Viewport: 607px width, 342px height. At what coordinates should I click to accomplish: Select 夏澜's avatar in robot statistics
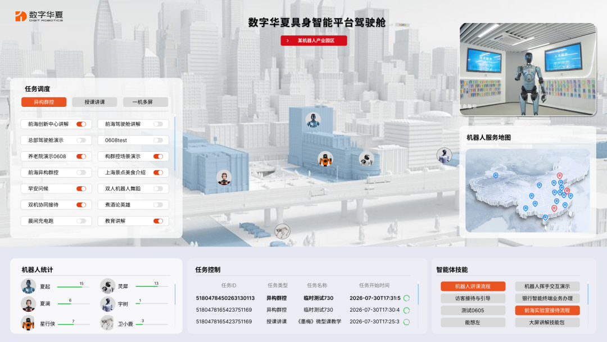click(28, 304)
